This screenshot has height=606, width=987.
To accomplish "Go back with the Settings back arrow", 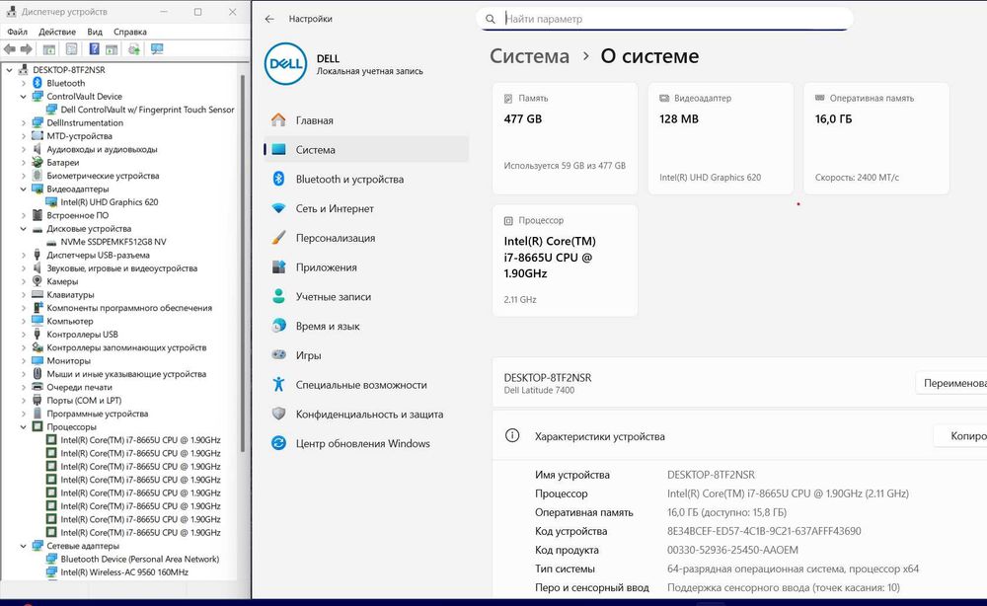I will pyautogui.click(x=269, y=19).
